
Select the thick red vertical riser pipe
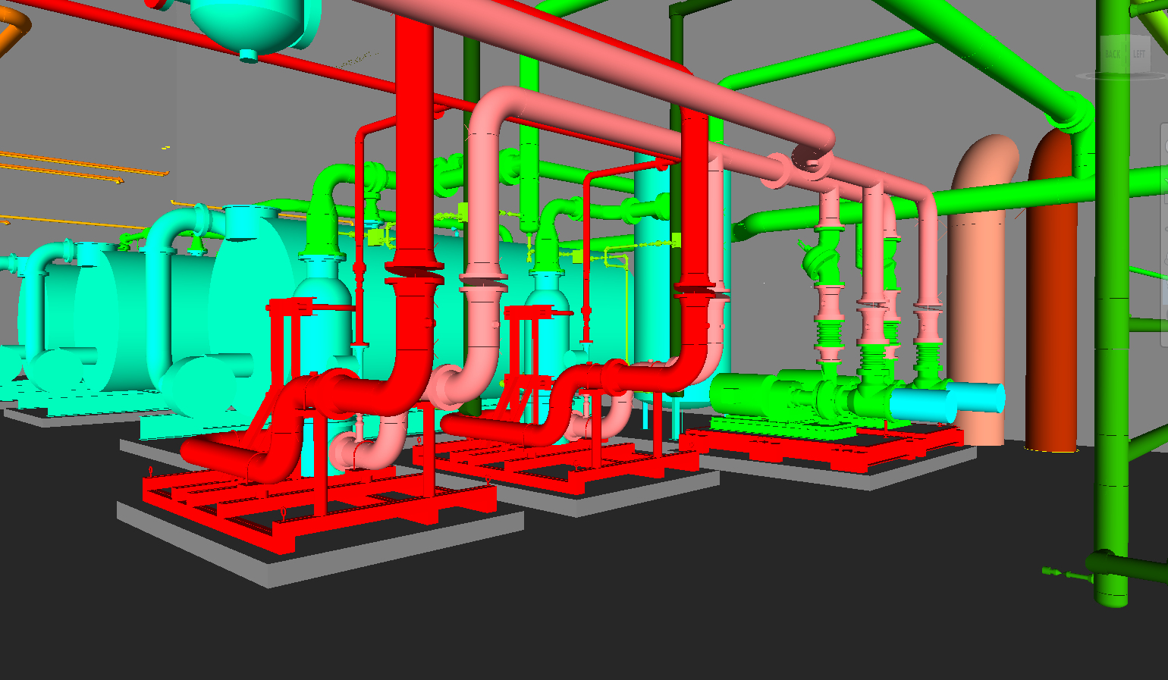[x=413, y=190]
